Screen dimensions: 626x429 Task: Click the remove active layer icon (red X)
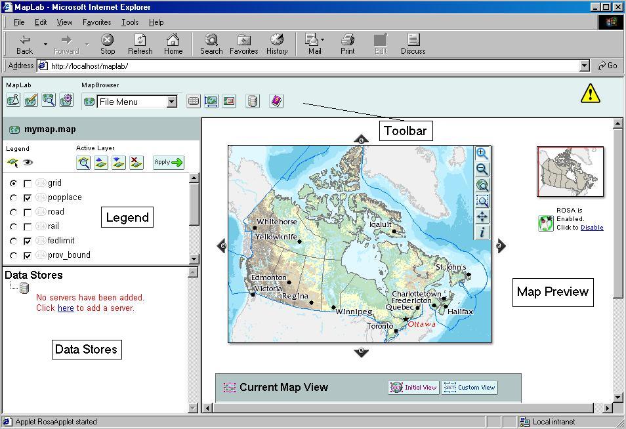pyautogui.click(x=136, y=163)
